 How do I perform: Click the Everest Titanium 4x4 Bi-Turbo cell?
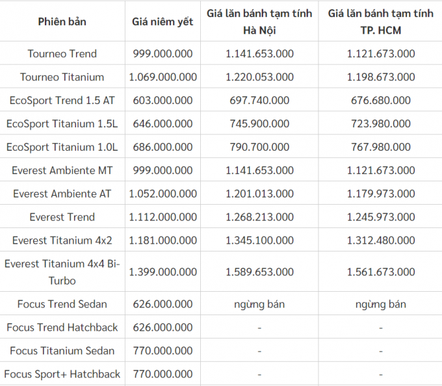pos(62,272)
